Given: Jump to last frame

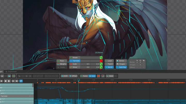Looking at the screenshot, I should [17, 81].
